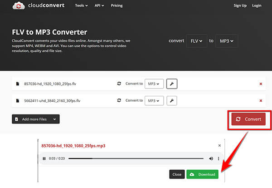
Task: Close the mp3 preview with X icon
Action: coord(219,145)
